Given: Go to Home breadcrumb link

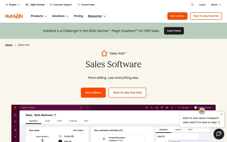Looking at the screenshot, I should [x=9, y=45].
